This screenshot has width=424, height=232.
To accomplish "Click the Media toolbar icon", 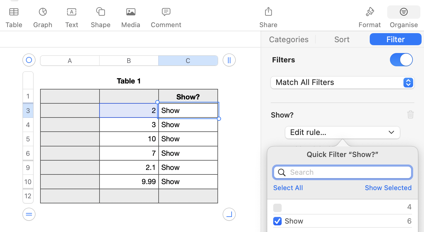I will coord(131,12).
